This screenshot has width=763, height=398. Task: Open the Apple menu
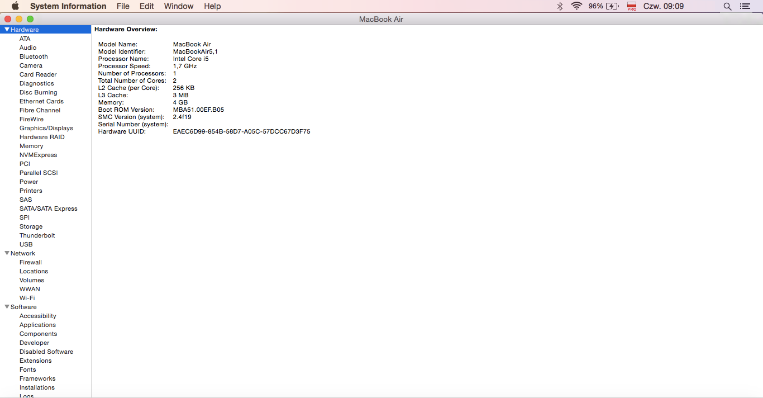(15, 6)
